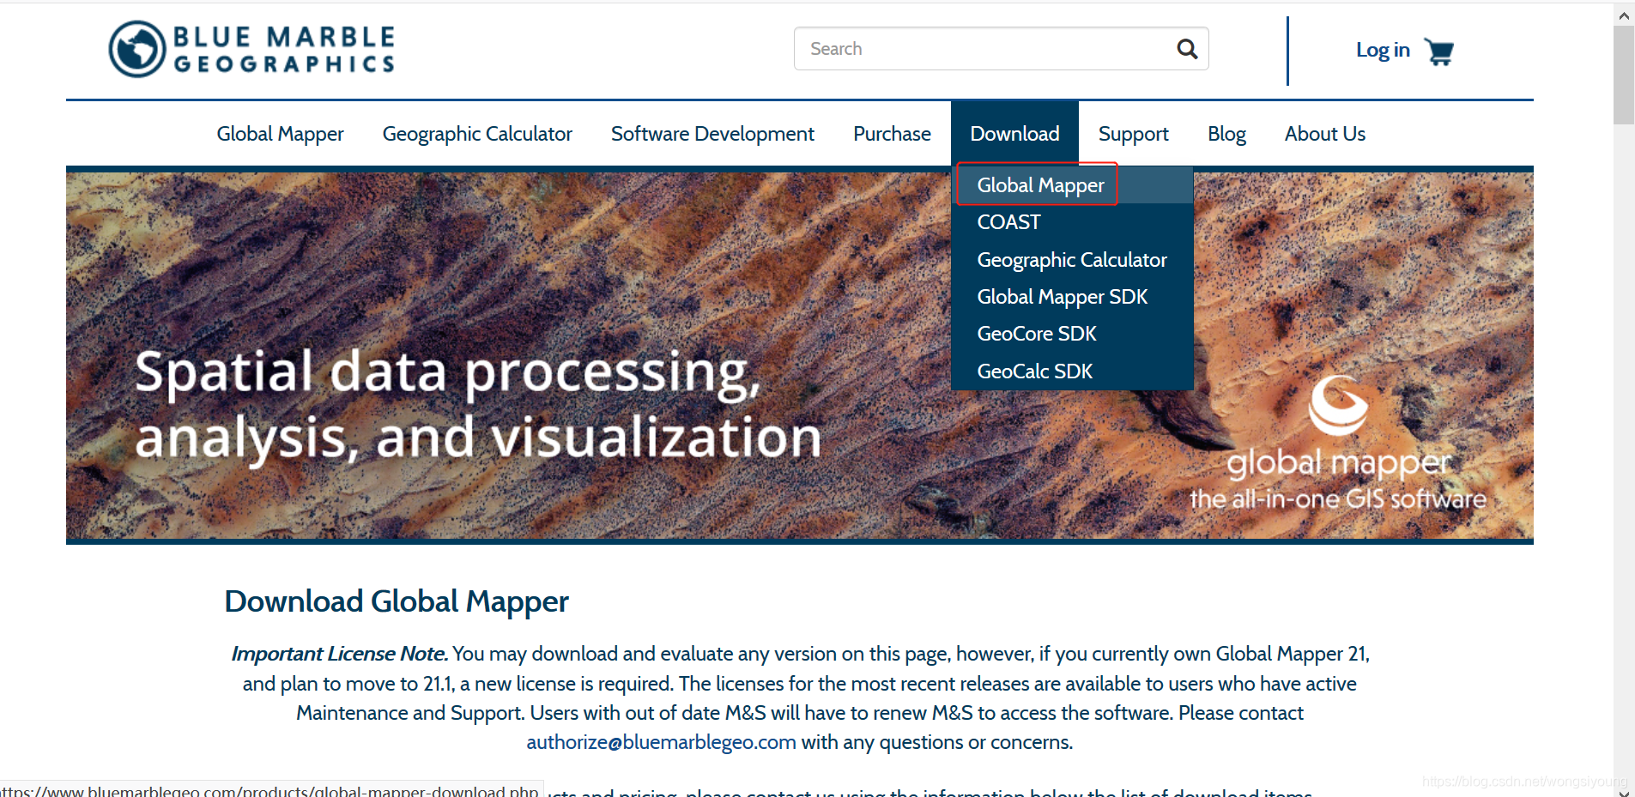
Task: Open the About Us page
Action: click(1324, 133)
